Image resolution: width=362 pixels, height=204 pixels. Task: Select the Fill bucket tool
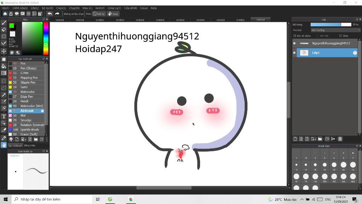pyautogui.click(x=4, y=66)
